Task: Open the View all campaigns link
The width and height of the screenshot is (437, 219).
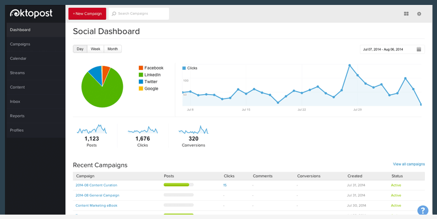Action: point(409,164)
